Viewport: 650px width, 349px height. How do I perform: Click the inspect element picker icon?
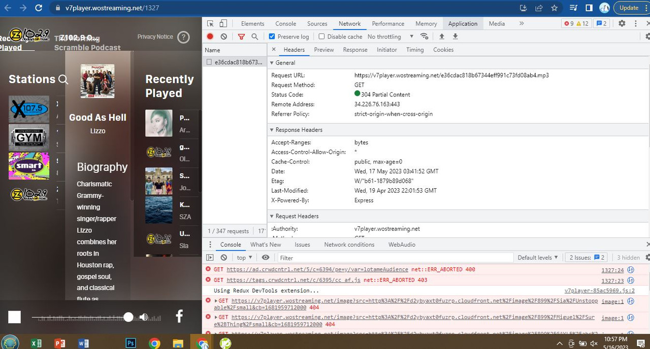(210, 23)
